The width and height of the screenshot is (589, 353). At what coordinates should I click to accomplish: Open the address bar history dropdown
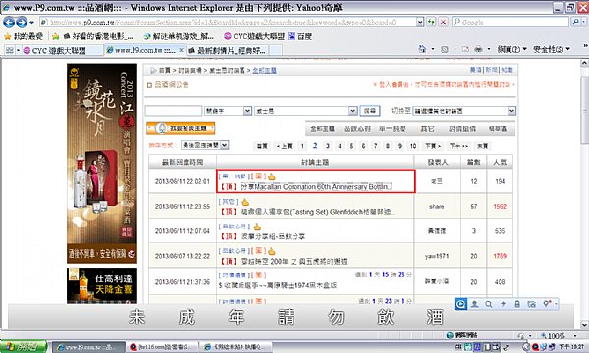(x=420, y=22)
